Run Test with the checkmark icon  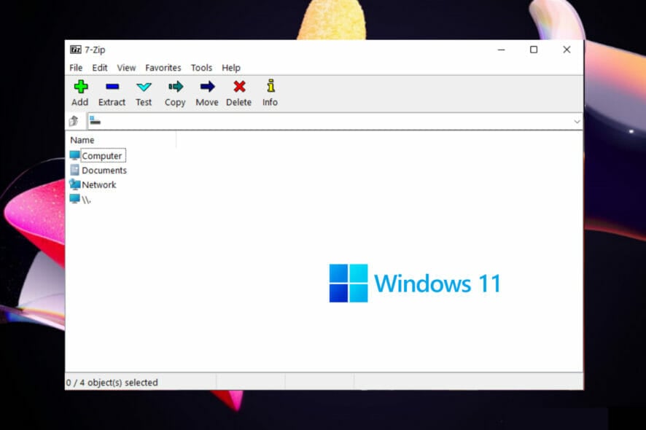(144, 87)
